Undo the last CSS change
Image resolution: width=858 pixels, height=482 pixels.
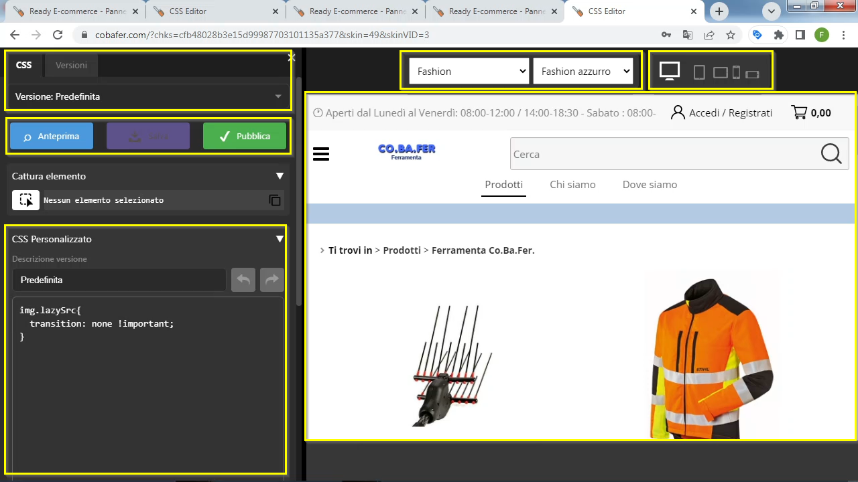243,280
